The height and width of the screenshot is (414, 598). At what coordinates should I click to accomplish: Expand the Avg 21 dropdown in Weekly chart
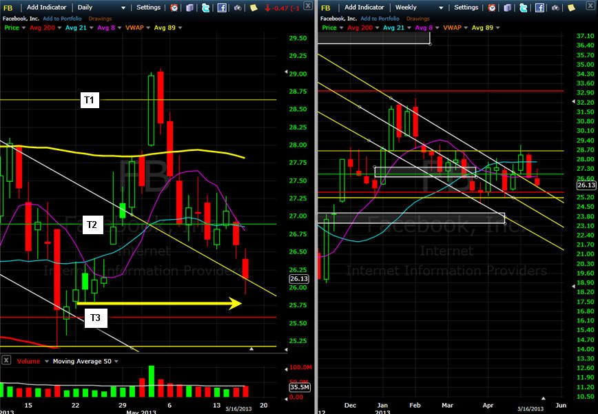click(409, 28)
